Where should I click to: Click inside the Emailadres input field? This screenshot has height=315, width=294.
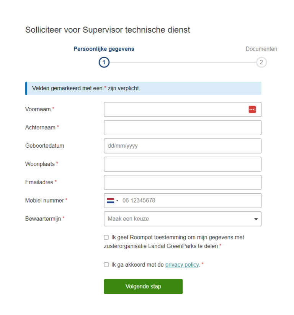coord(183,182)
